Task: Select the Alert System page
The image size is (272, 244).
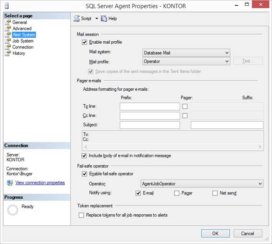Action: point(24,35)
